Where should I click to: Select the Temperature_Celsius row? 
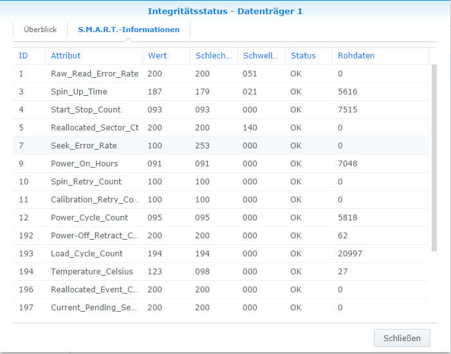pyautogui.click(x=220, y=272)
